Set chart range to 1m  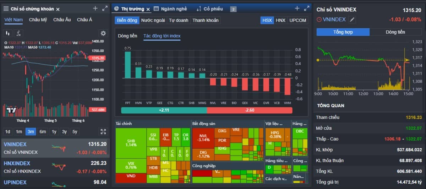19,131
